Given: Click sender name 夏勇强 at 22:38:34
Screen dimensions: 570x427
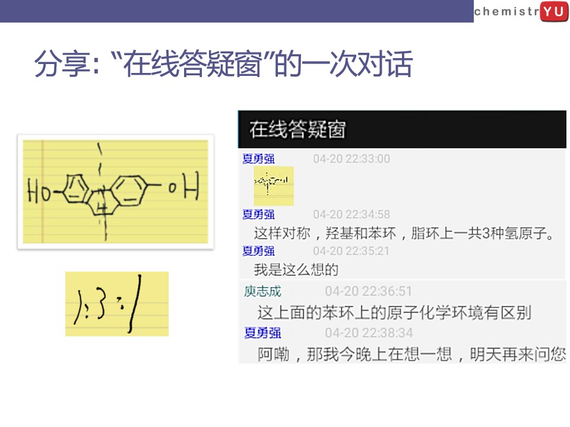Looking at the screenshot, I should [262, 333].
